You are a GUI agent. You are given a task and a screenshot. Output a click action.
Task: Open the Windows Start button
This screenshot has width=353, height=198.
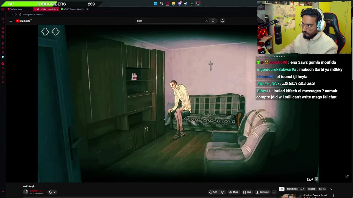coord(155,4)
